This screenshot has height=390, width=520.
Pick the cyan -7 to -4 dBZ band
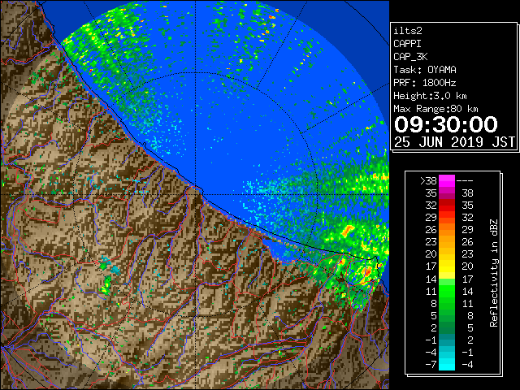coord(447,365)
